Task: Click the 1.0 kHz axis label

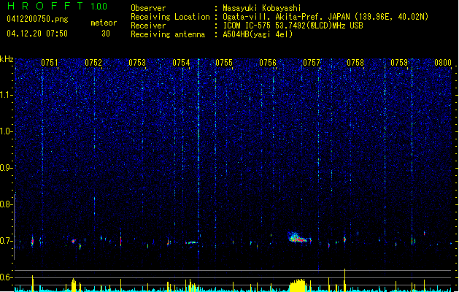Action: (7, 131)
